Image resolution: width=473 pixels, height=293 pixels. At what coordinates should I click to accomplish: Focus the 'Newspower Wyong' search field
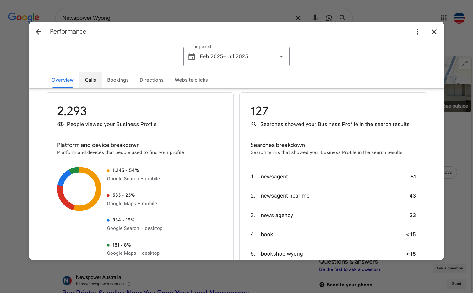[x=176, y=18]
